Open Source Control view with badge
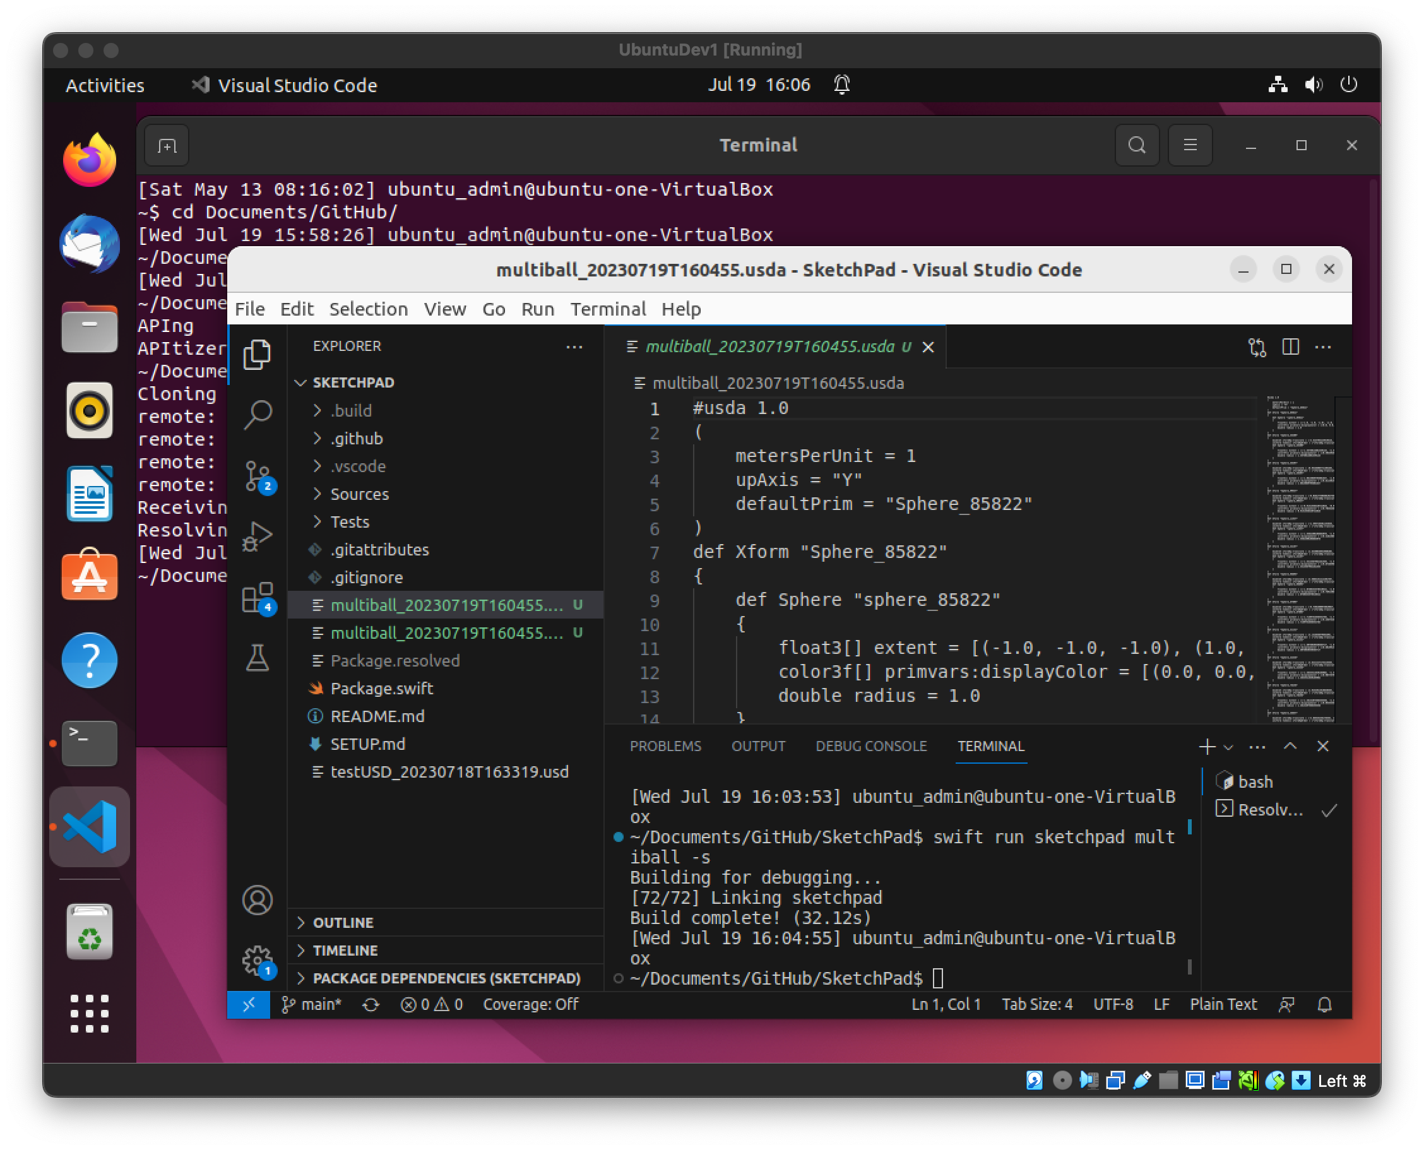 point(258,476)
